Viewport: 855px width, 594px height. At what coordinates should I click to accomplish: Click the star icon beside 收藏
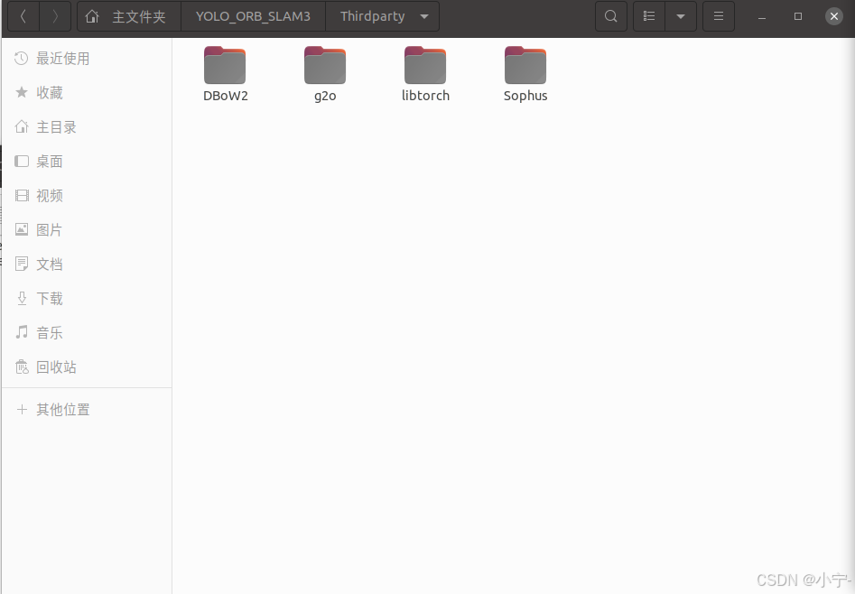click(x=22, y=92)
